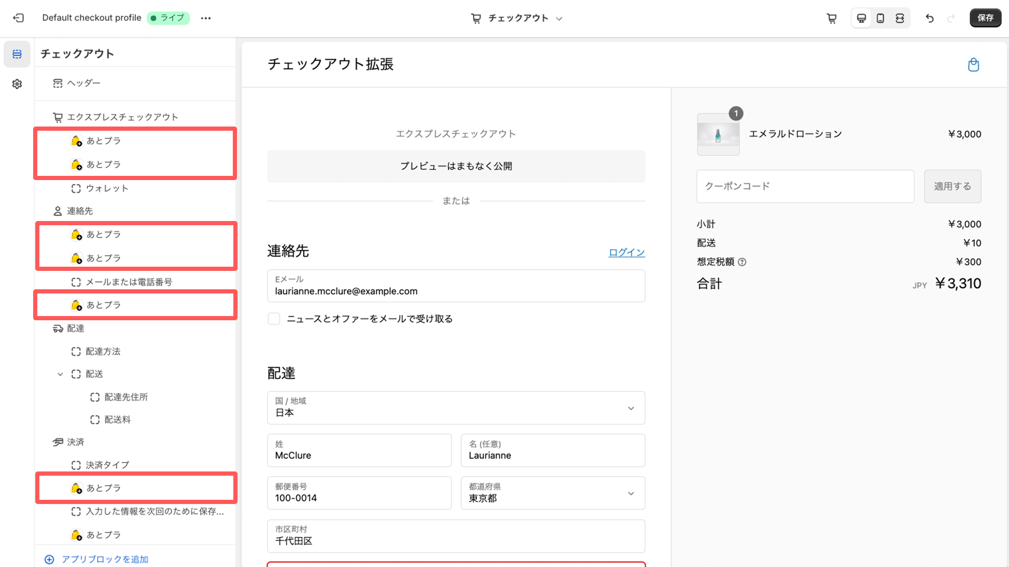Click the 市区町村 input field

pyautogui.click(x=456, y=536)
